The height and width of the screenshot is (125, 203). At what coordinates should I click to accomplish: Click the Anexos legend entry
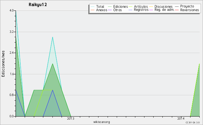click(x=101, y=10)
